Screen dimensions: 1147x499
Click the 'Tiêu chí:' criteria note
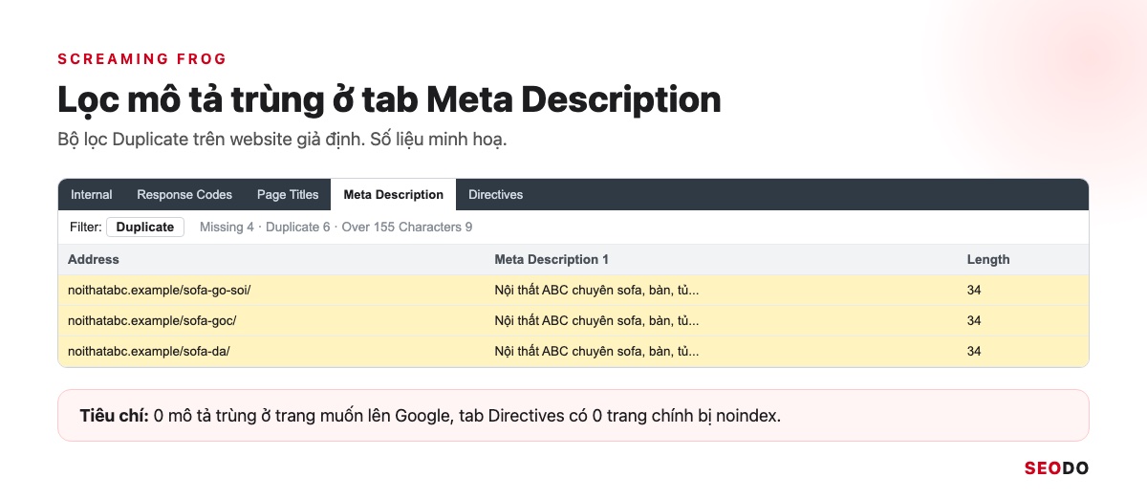[573, 416]
